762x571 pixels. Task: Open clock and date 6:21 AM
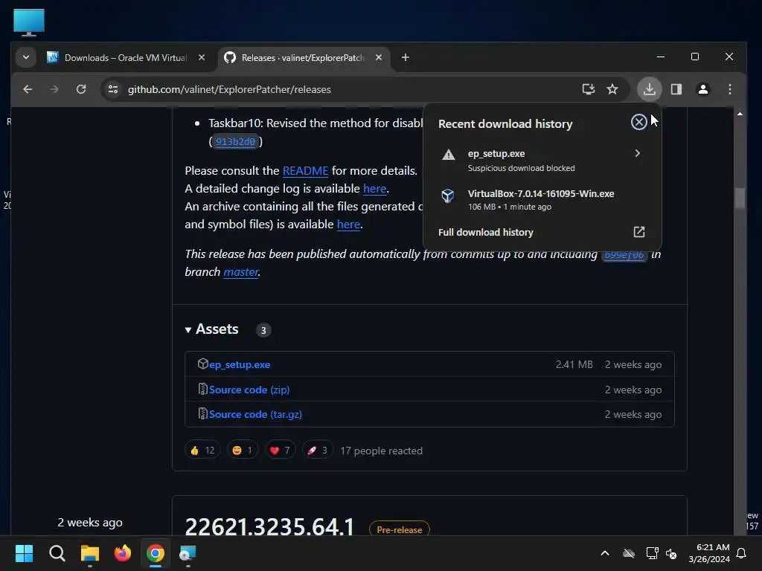click(709, 553)
